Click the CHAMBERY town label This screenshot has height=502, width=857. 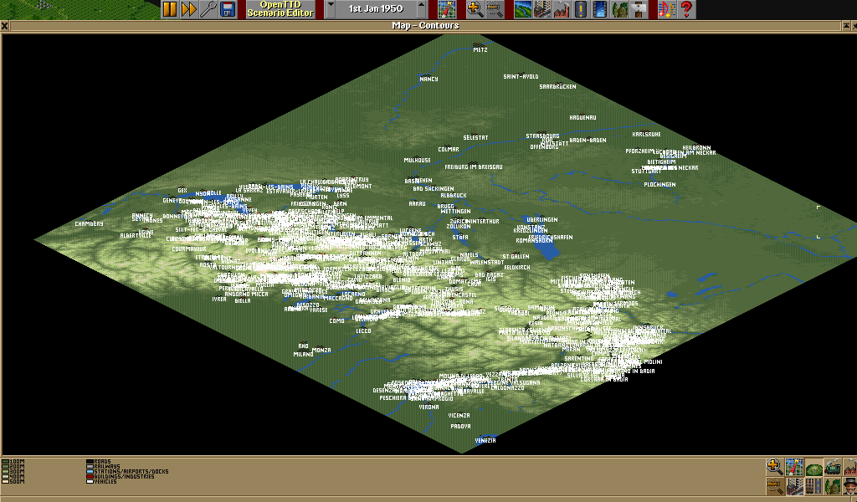coord(89,224)
